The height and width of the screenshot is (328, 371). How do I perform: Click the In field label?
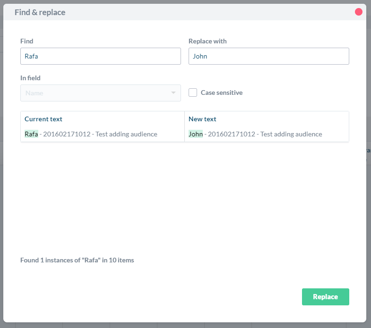(x=30, y=78)
